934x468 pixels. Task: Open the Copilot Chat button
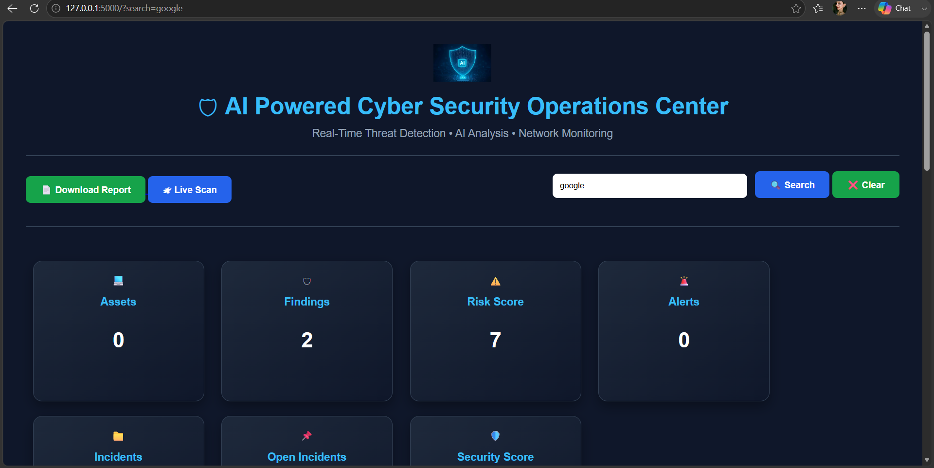coord(895,8)
